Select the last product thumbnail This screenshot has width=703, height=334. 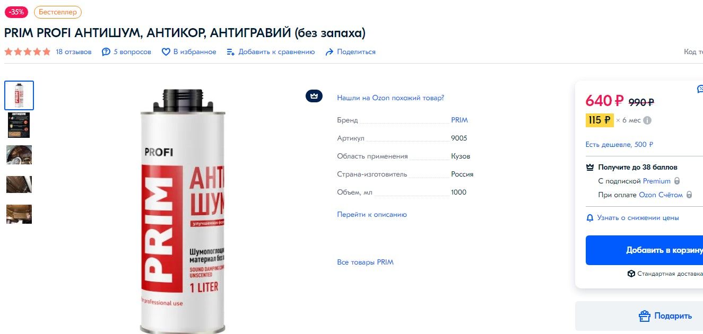(19, 214)
